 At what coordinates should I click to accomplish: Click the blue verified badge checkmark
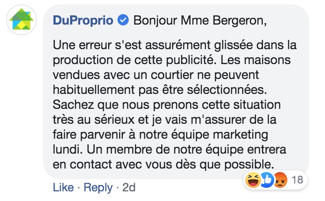click(x=123, y=20)
